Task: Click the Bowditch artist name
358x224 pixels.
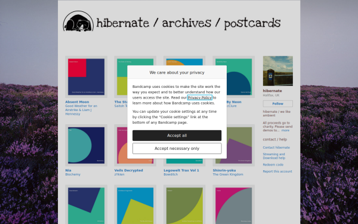Action: pos(171,174)
